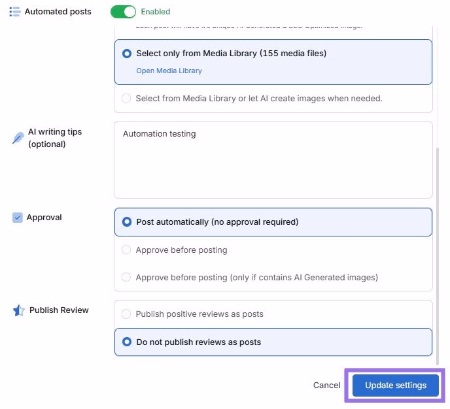
Task: Click the Publish Review section label text
Action: tap(59, 310)
